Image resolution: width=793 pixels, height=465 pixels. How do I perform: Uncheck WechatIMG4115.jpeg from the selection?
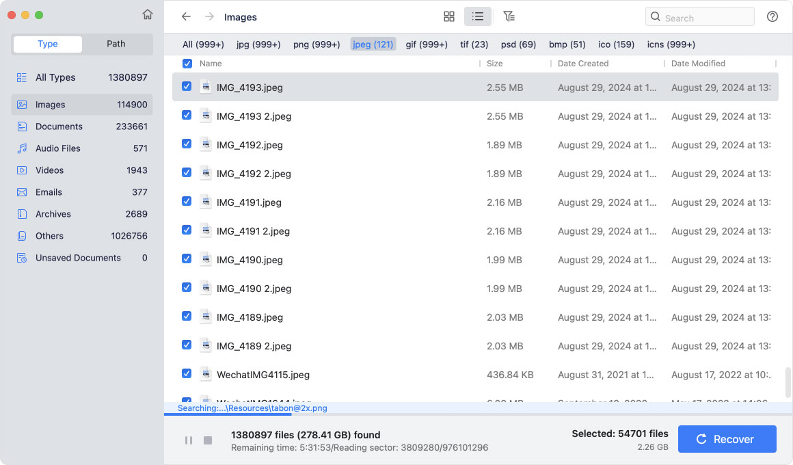[187, 374]
